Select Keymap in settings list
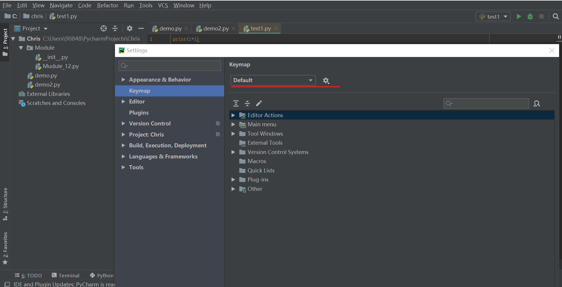 (x=169, y=91)
